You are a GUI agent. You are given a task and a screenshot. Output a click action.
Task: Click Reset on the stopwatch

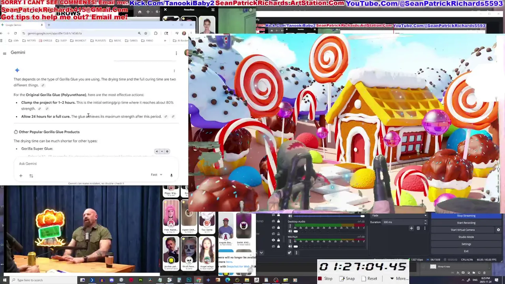369,278
